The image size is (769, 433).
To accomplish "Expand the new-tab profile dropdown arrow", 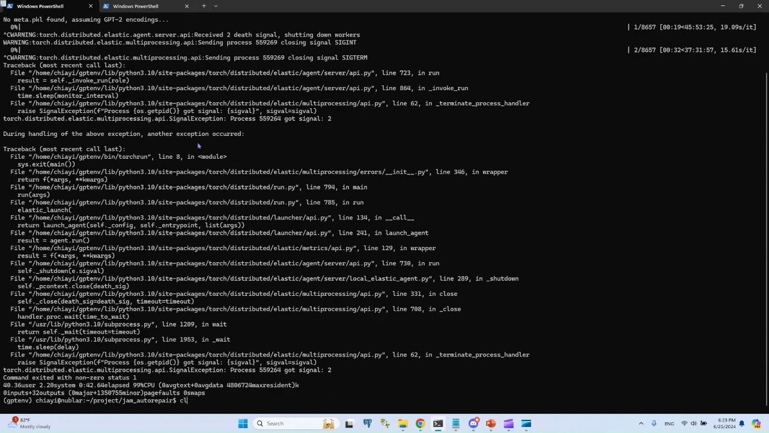I will [x=216, y=6].
